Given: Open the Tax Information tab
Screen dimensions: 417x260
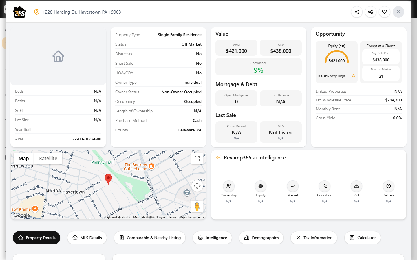Looking at the screenshot, I should [x=314, y=238].
